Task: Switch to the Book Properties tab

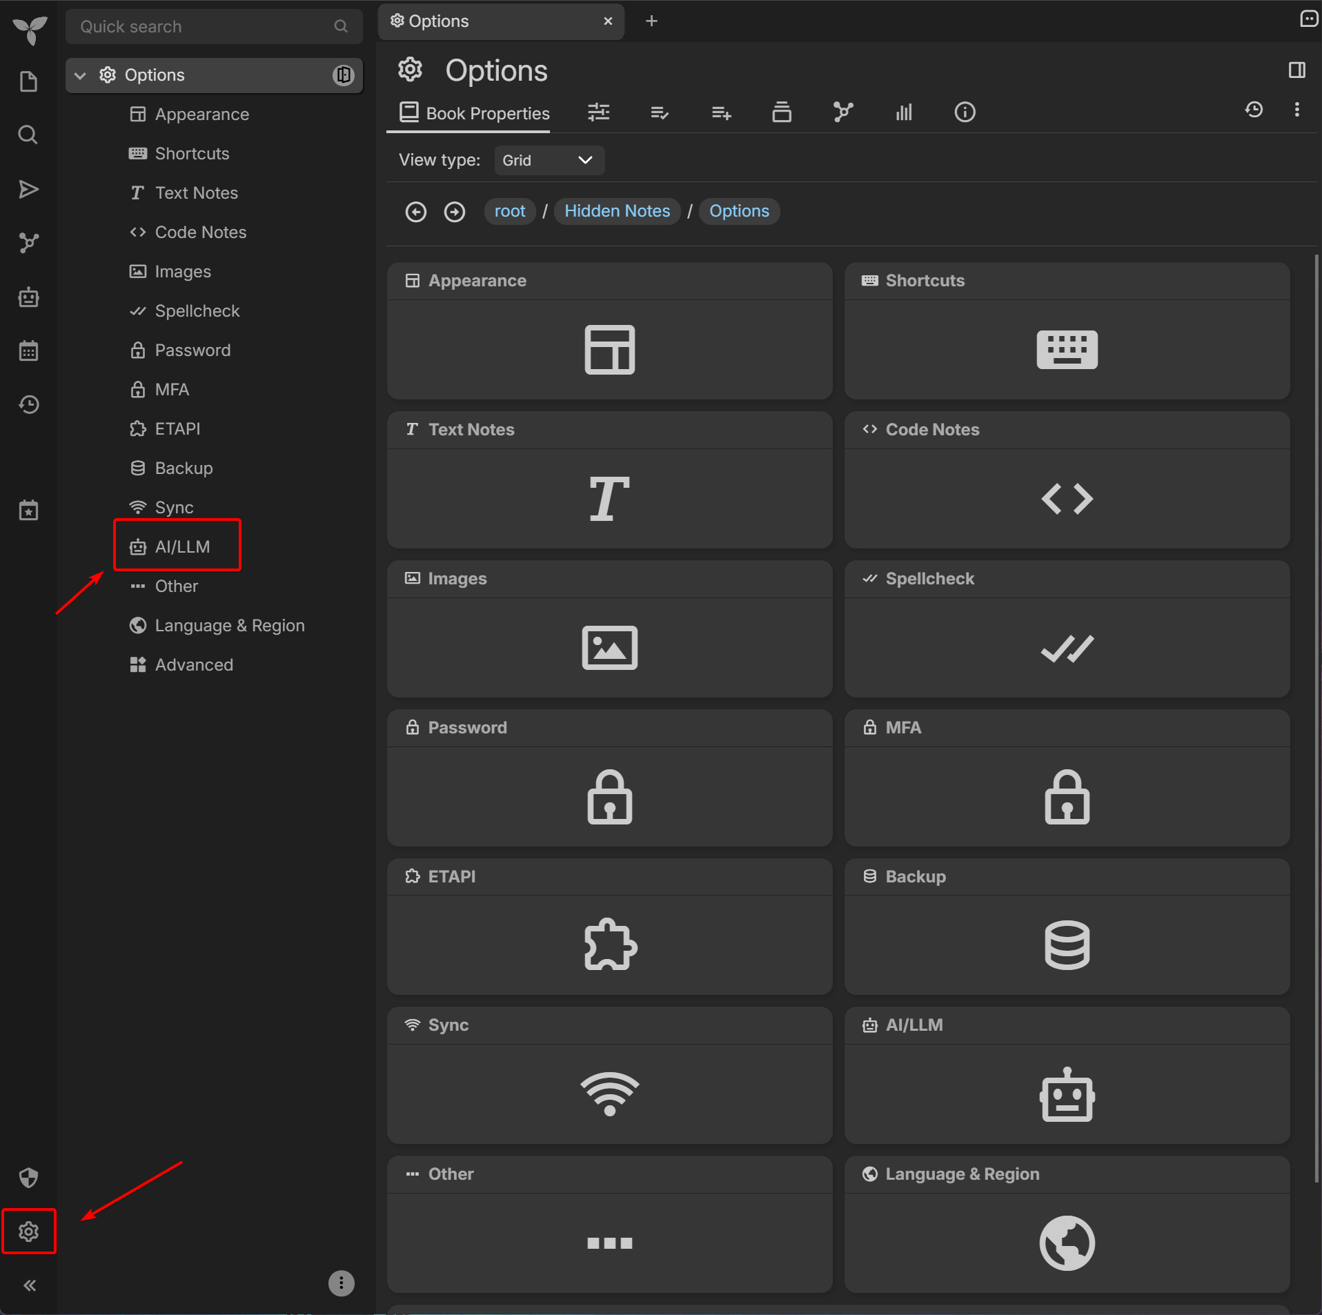Action: tap(475, 113)
